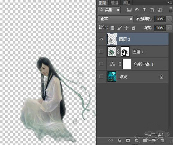This screenshot has height=145, width=173.
Task: Select the 背景 layer thumbnail
Action: [x=112, y=76]
